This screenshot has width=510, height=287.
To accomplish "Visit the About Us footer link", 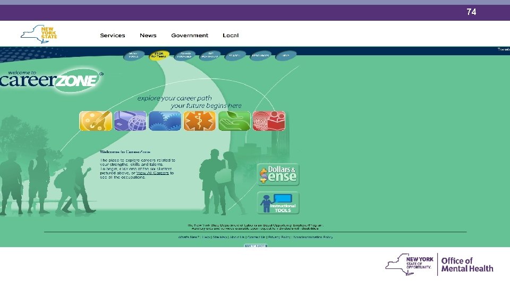I will click(x=237, y=237).
